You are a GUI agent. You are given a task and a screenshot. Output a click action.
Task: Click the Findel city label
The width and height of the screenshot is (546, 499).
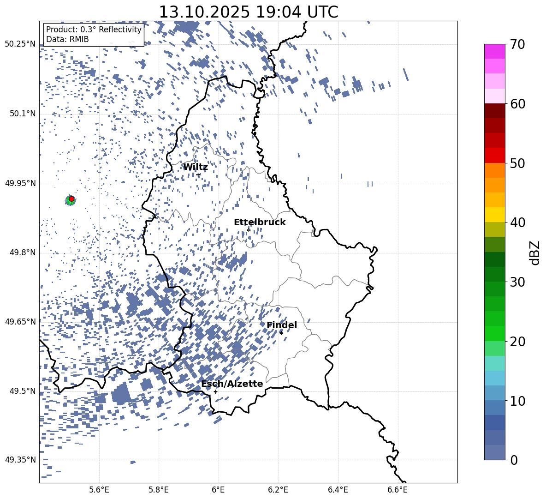pos(282,325)
